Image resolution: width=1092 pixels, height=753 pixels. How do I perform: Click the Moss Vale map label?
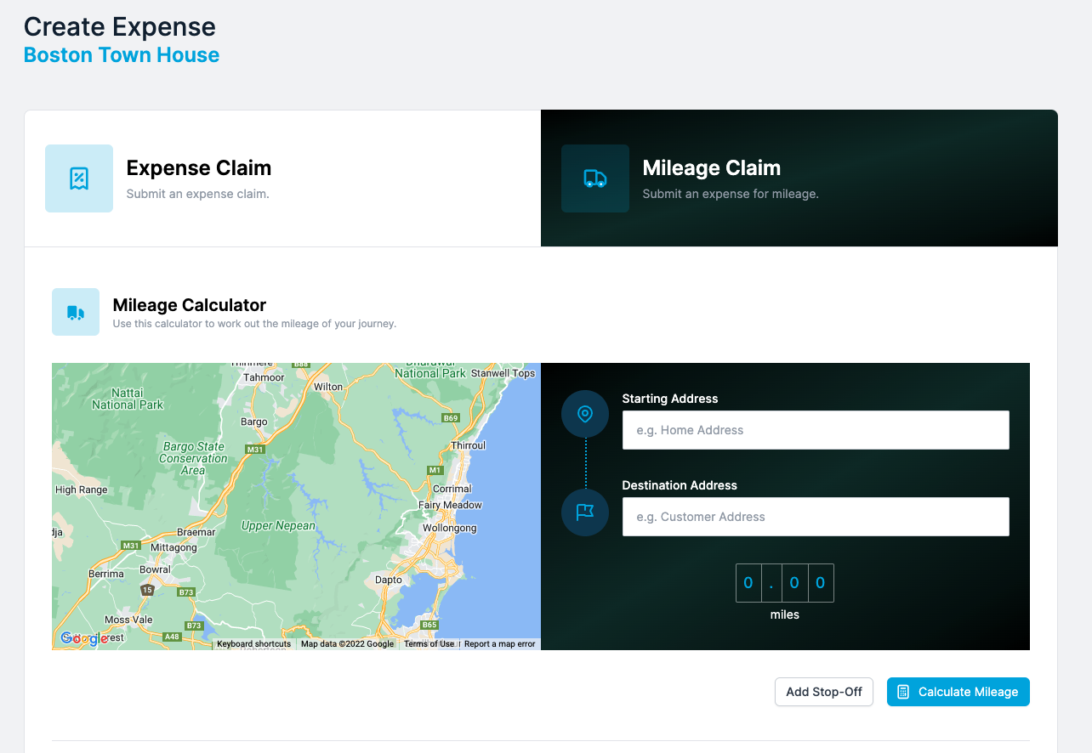[128, 620]
